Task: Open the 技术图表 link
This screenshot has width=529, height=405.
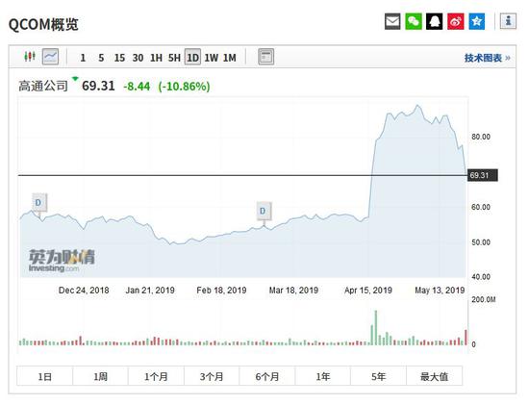Action: [488, 58]
